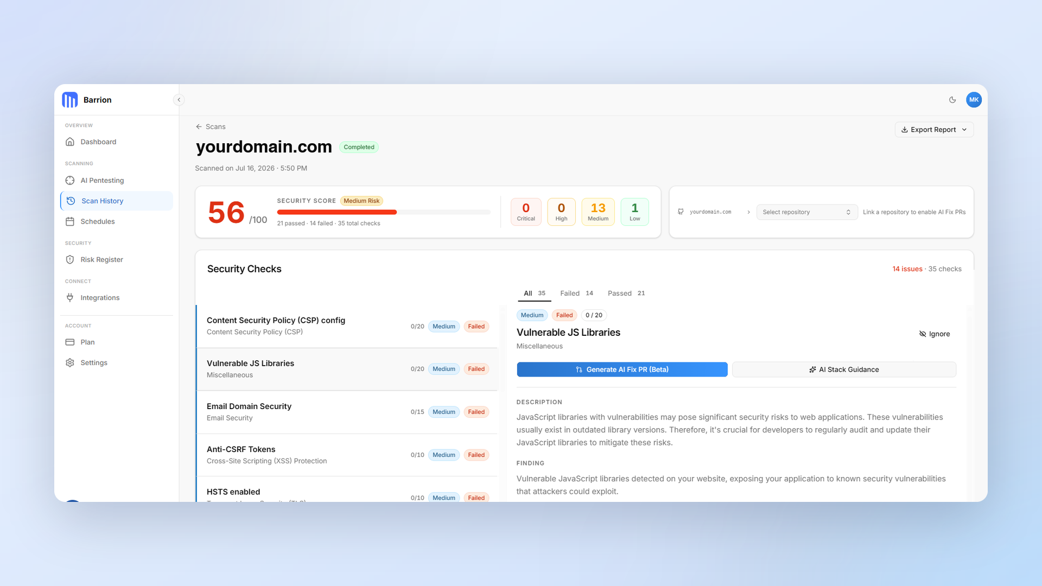Click the Critical severity count card

(526, 212)
